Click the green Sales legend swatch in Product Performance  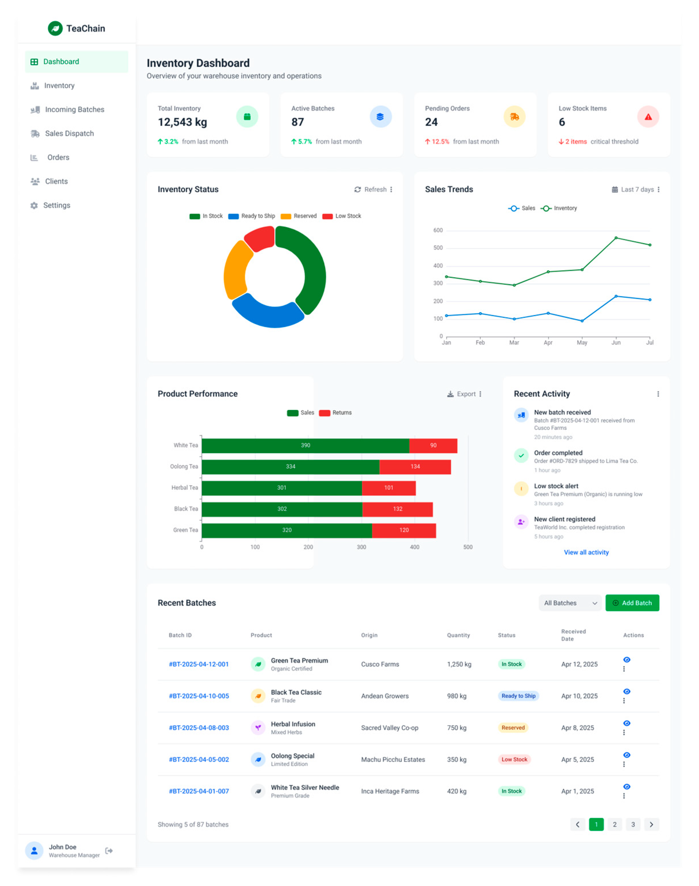pos(293,413)
